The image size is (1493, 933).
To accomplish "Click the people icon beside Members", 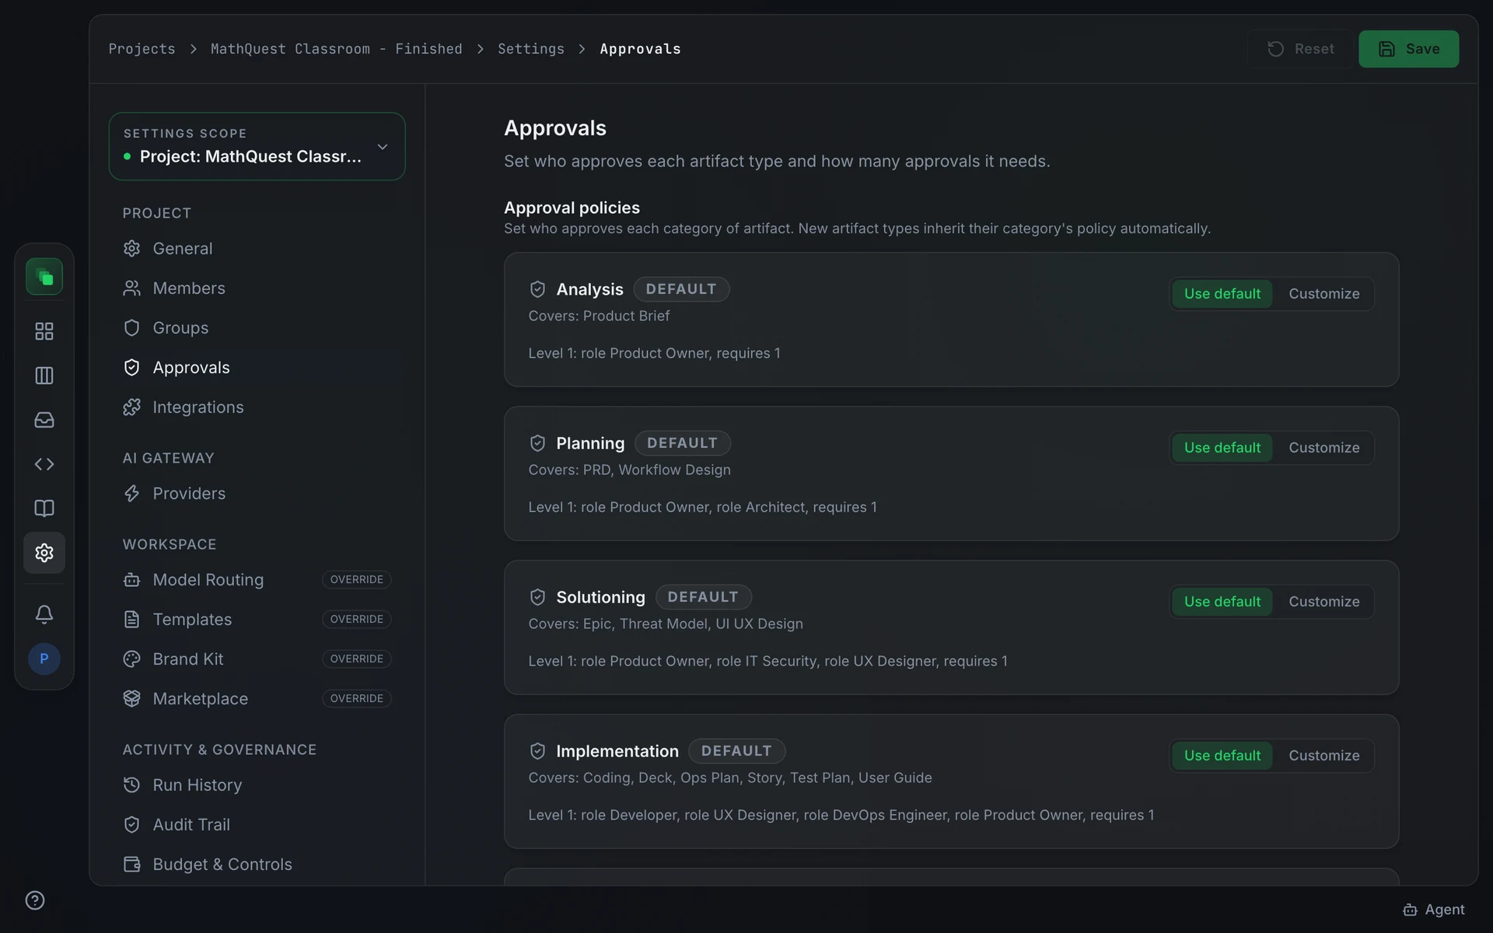I will (x=132, y=288).
